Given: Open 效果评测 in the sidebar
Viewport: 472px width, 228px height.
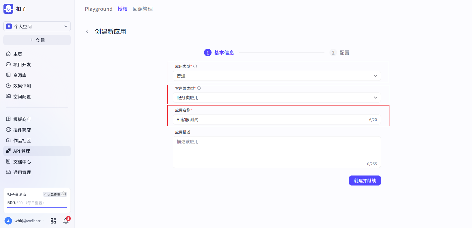Looking at the screenshot, I should point(22,86).
